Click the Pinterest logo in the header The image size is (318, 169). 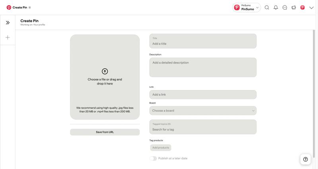click(x=9, y=8)
